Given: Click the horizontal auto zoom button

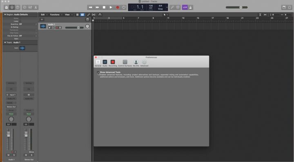Looking at the screenshot, I should pyautogui.click(x=265, y=15).
